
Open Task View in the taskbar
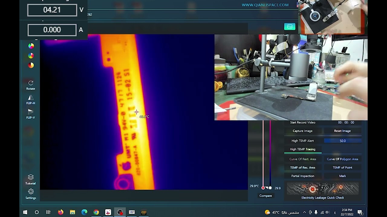(48, 212)
